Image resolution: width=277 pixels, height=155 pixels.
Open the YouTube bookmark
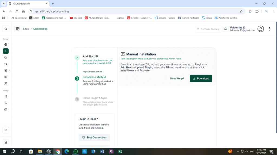tap(76, 18)
